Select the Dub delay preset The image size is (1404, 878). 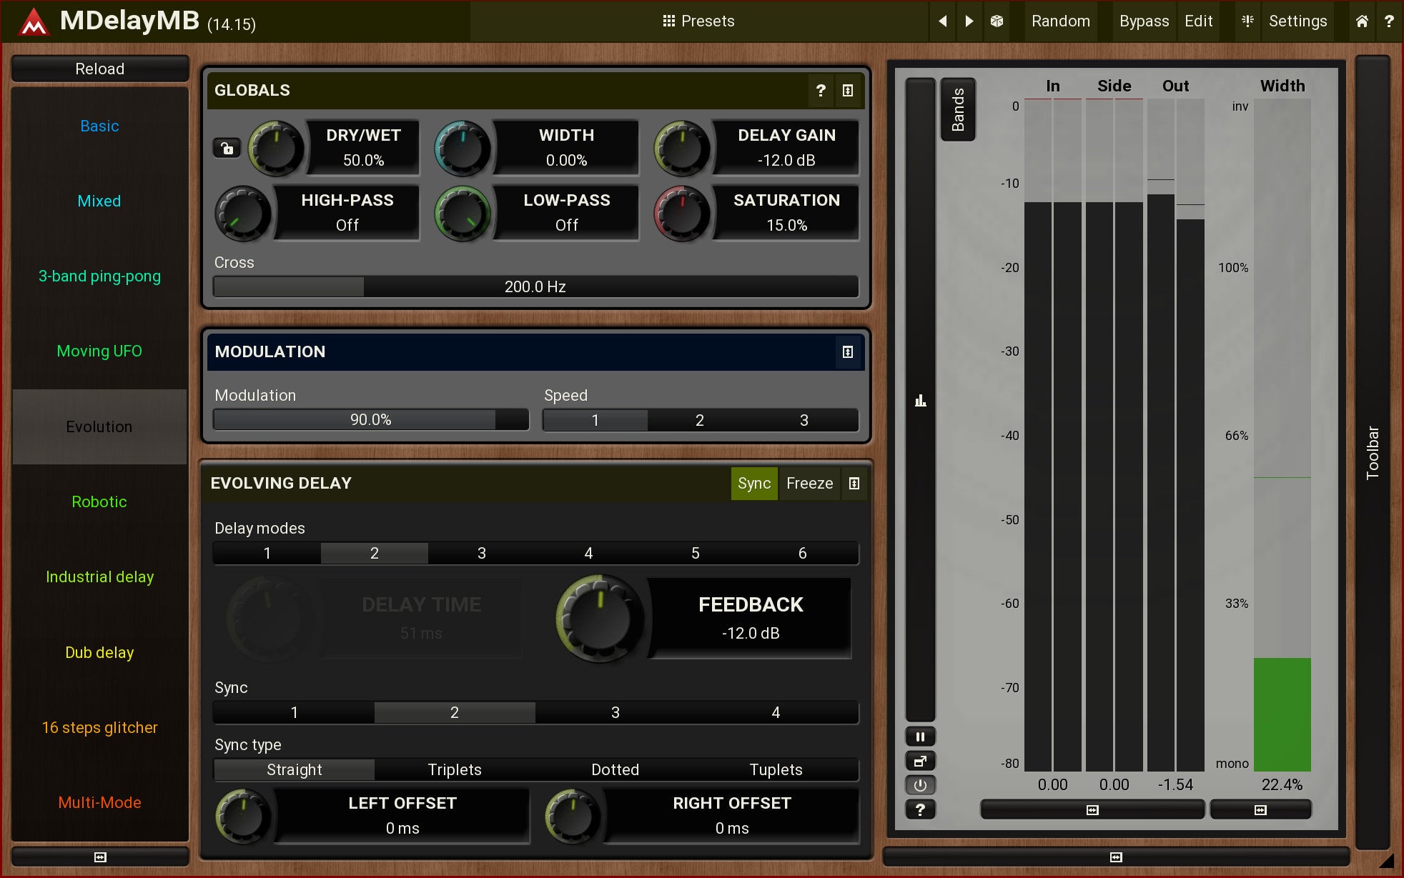click(x=99, y=652)
